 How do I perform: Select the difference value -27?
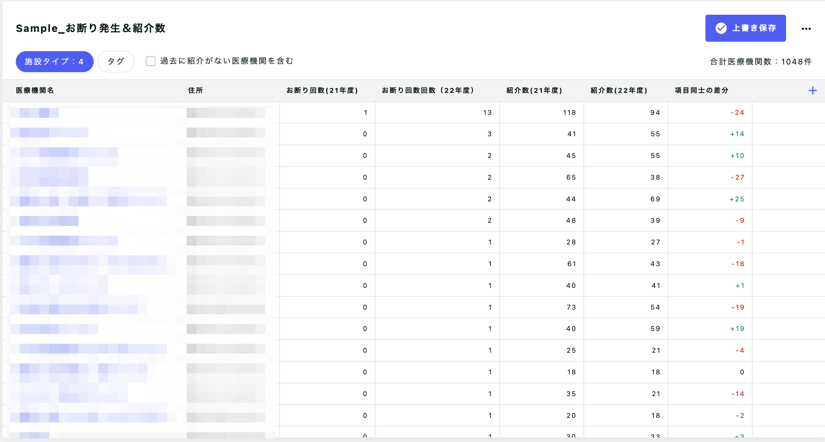737,177
